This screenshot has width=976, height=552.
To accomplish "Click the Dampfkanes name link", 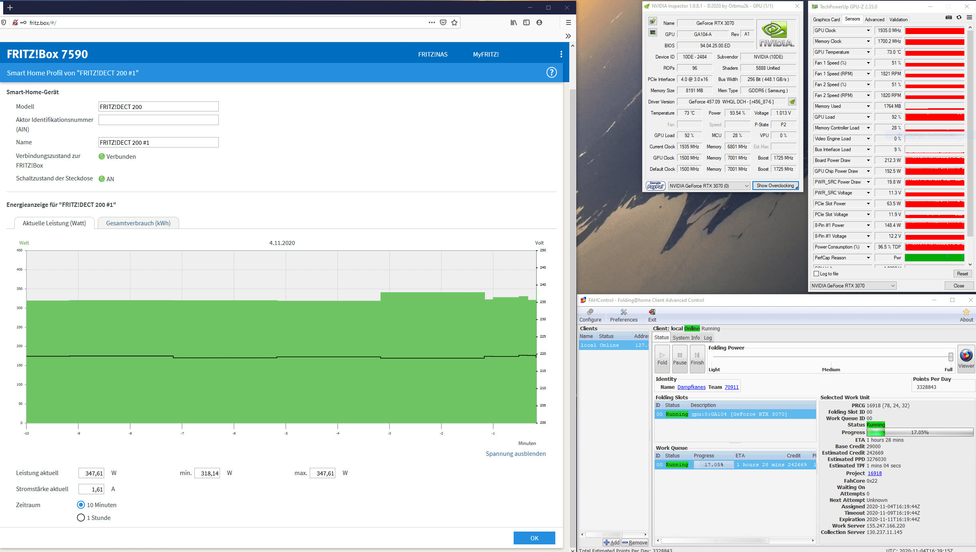I will (x=691, y=387).
